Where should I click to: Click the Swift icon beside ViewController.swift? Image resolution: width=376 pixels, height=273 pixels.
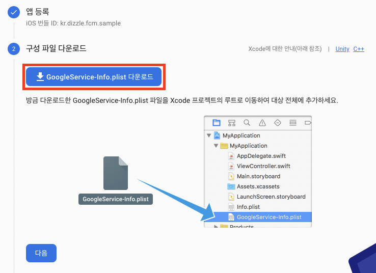pyautogui.click(x=231, y=166)
